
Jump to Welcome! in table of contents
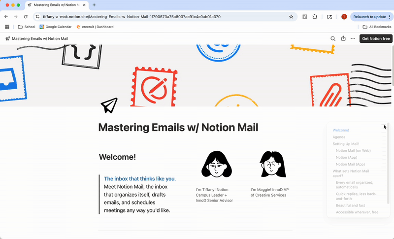click(x=341, y=130)
